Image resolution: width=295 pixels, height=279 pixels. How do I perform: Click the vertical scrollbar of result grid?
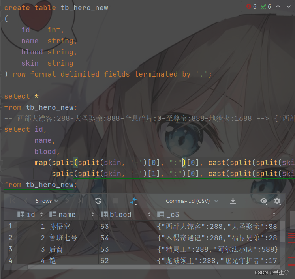tap(282, 231)
